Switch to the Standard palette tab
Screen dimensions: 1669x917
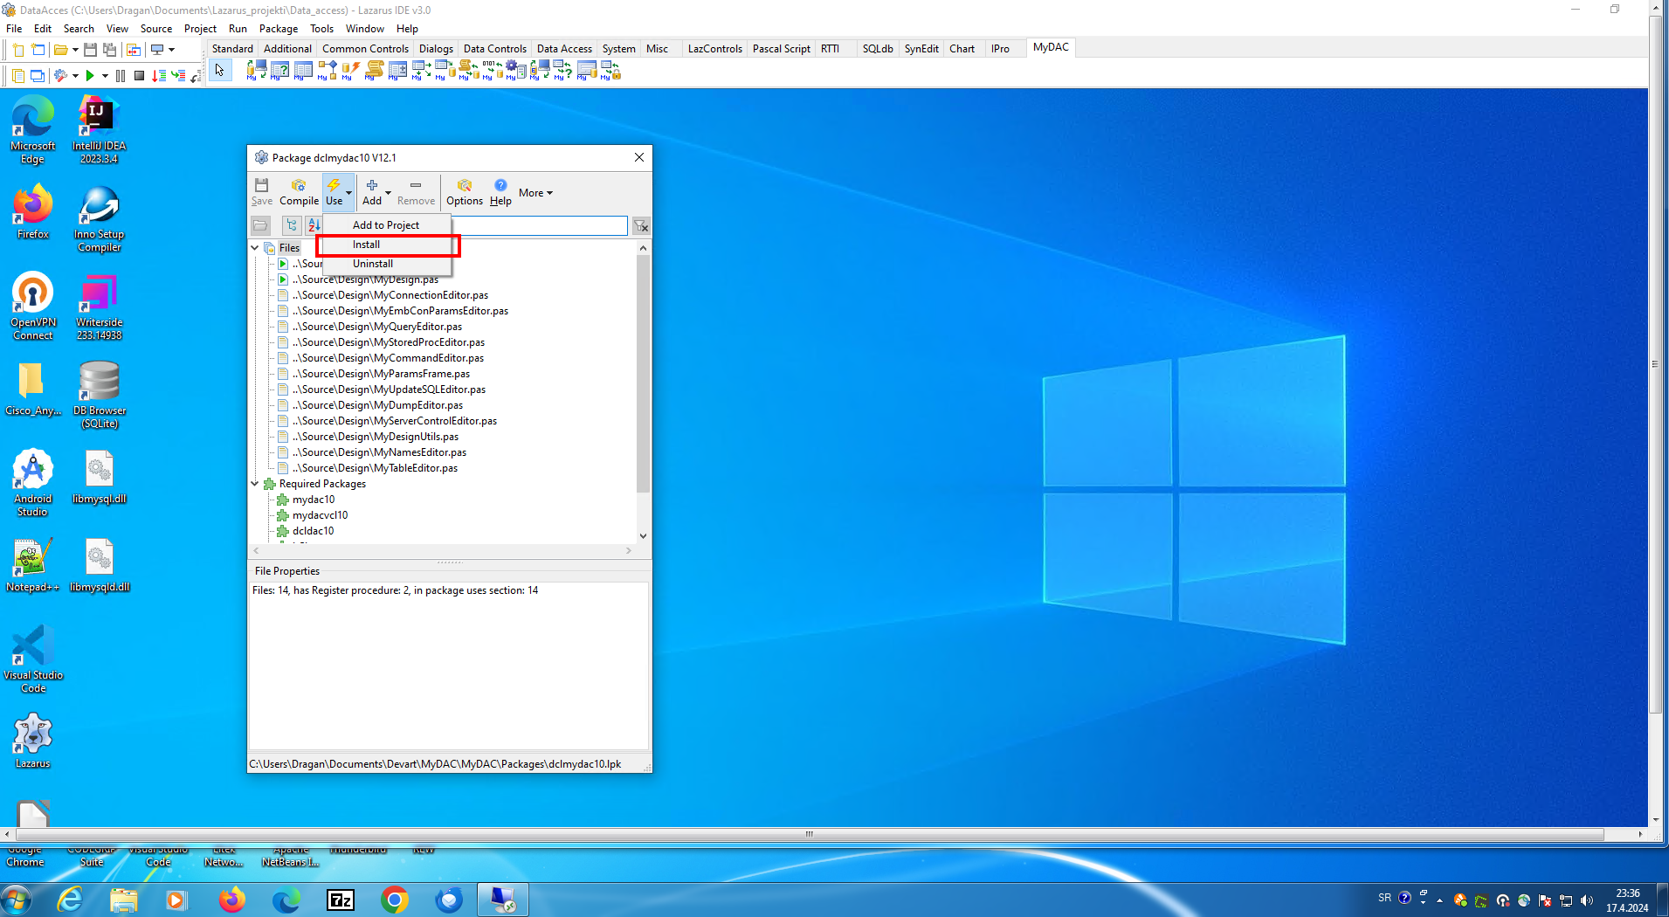[232, 49]
